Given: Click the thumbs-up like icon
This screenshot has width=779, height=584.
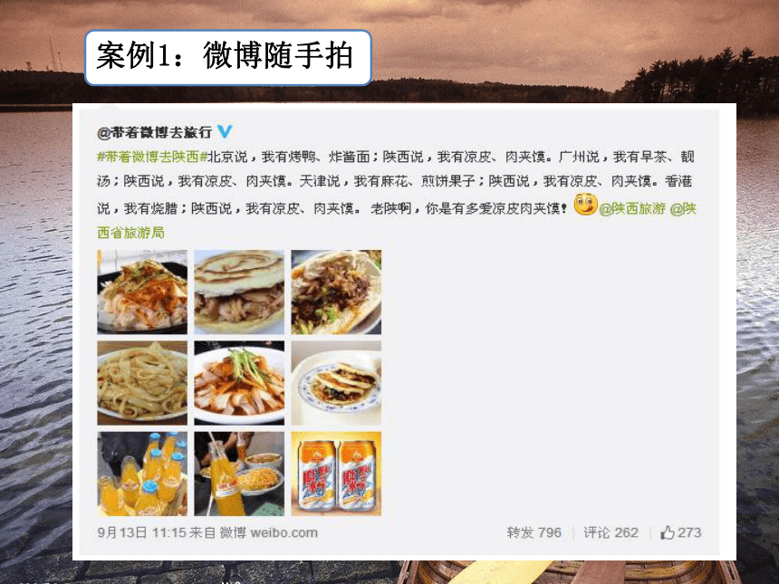Looking at the screenshot, I should (x=667, y=533).
